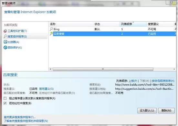Click the Accelerators icon in the sidebar
The height and width of the screenshot is (126, 178).
[x=5, y=42]
